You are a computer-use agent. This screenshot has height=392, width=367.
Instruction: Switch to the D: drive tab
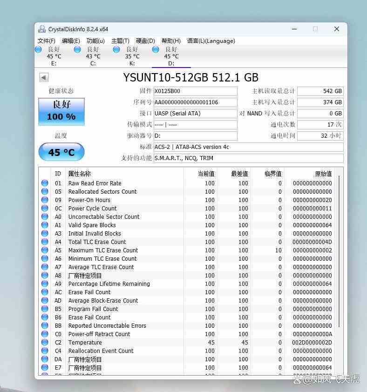(x=171, y=56)
